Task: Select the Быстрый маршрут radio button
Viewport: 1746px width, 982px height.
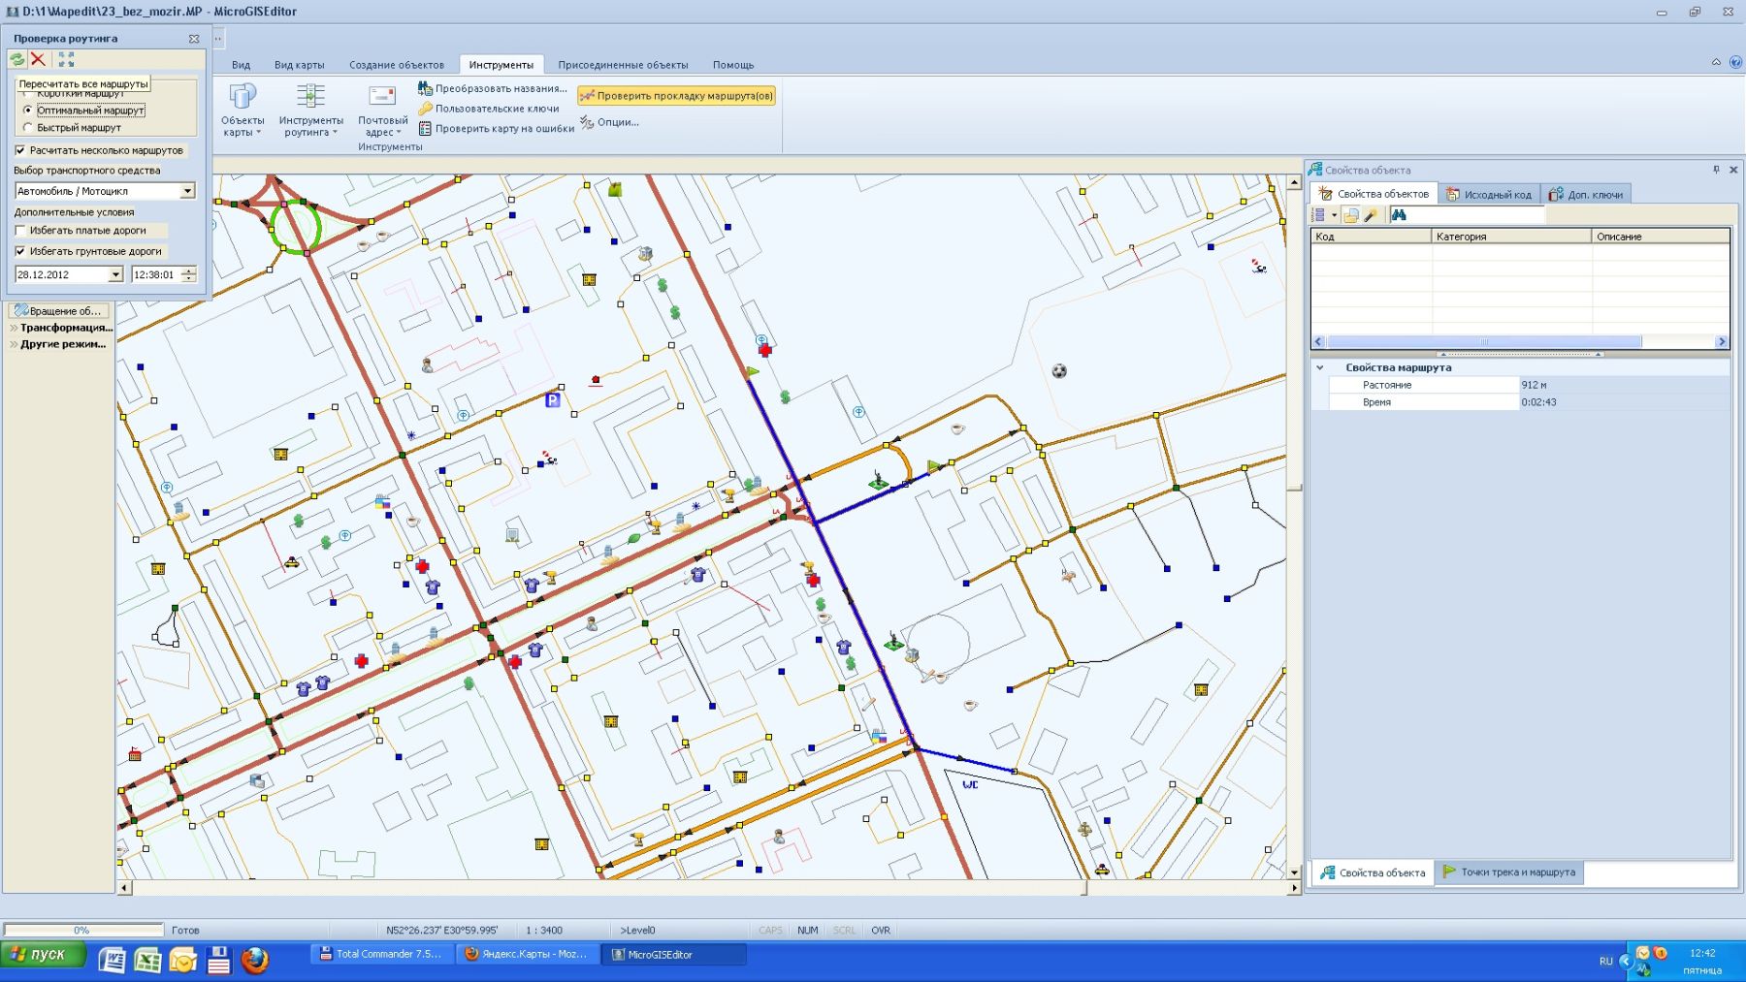Action: pyautogui.click(x=28, y=128)
